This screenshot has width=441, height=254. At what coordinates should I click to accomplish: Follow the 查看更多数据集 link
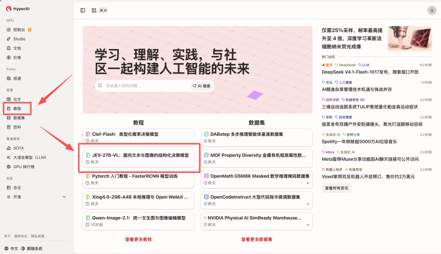[x=256, y=239]
